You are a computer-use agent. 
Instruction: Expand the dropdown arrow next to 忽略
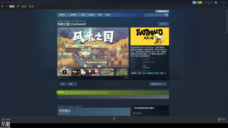[76, 84]
